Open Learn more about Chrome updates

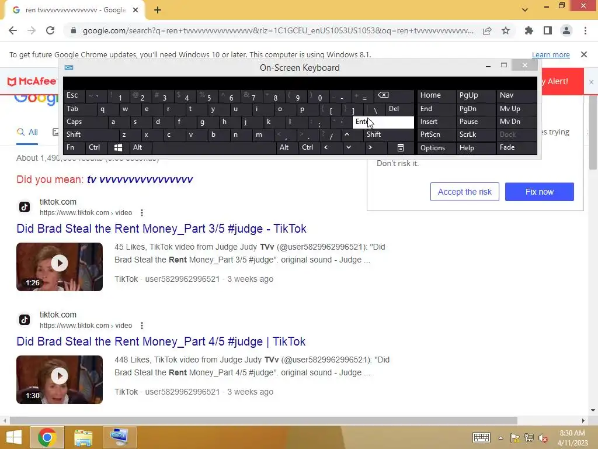click(551, 54)
